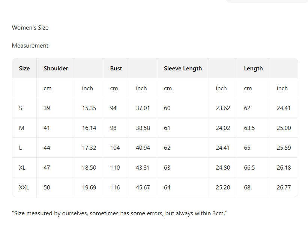Click the Bust column header
The image size is (308, 225).
tap(116, 69)
